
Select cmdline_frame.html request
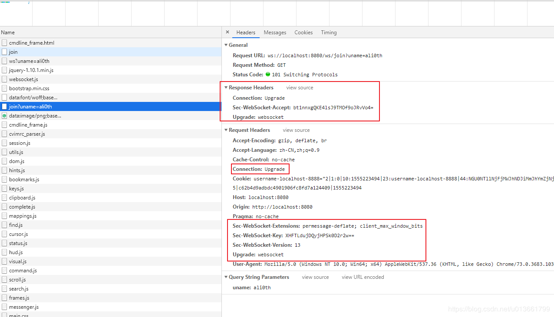coord(111,43)
